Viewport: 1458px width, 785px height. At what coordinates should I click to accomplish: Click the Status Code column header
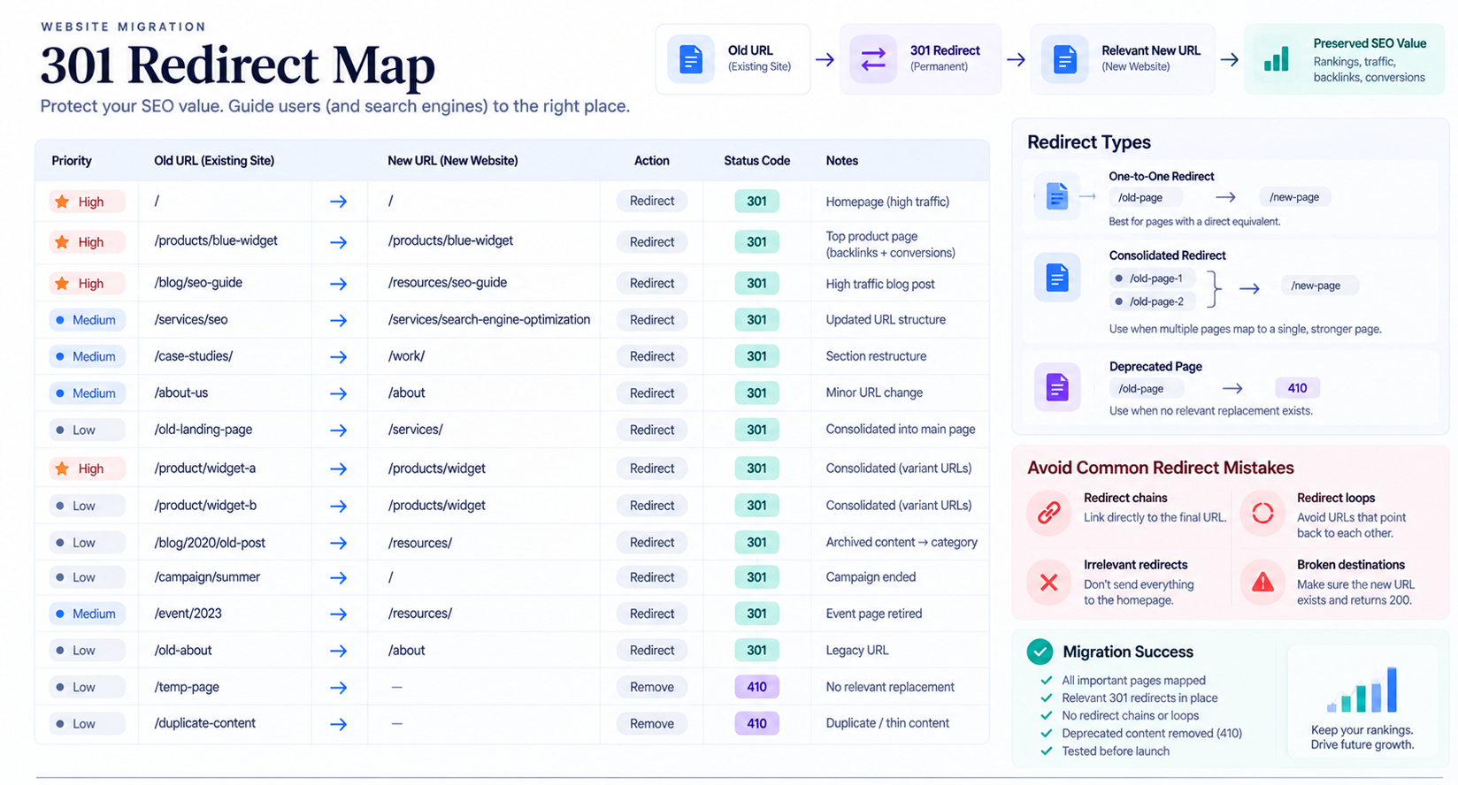757,161
